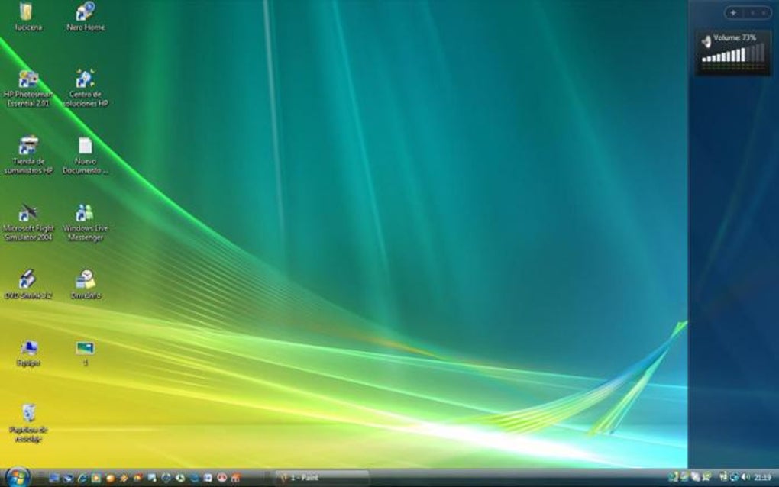The image size is (779, 487).
Task: Select HP Photosmart Essential 2.01 icon
Action: pos(28,89)
